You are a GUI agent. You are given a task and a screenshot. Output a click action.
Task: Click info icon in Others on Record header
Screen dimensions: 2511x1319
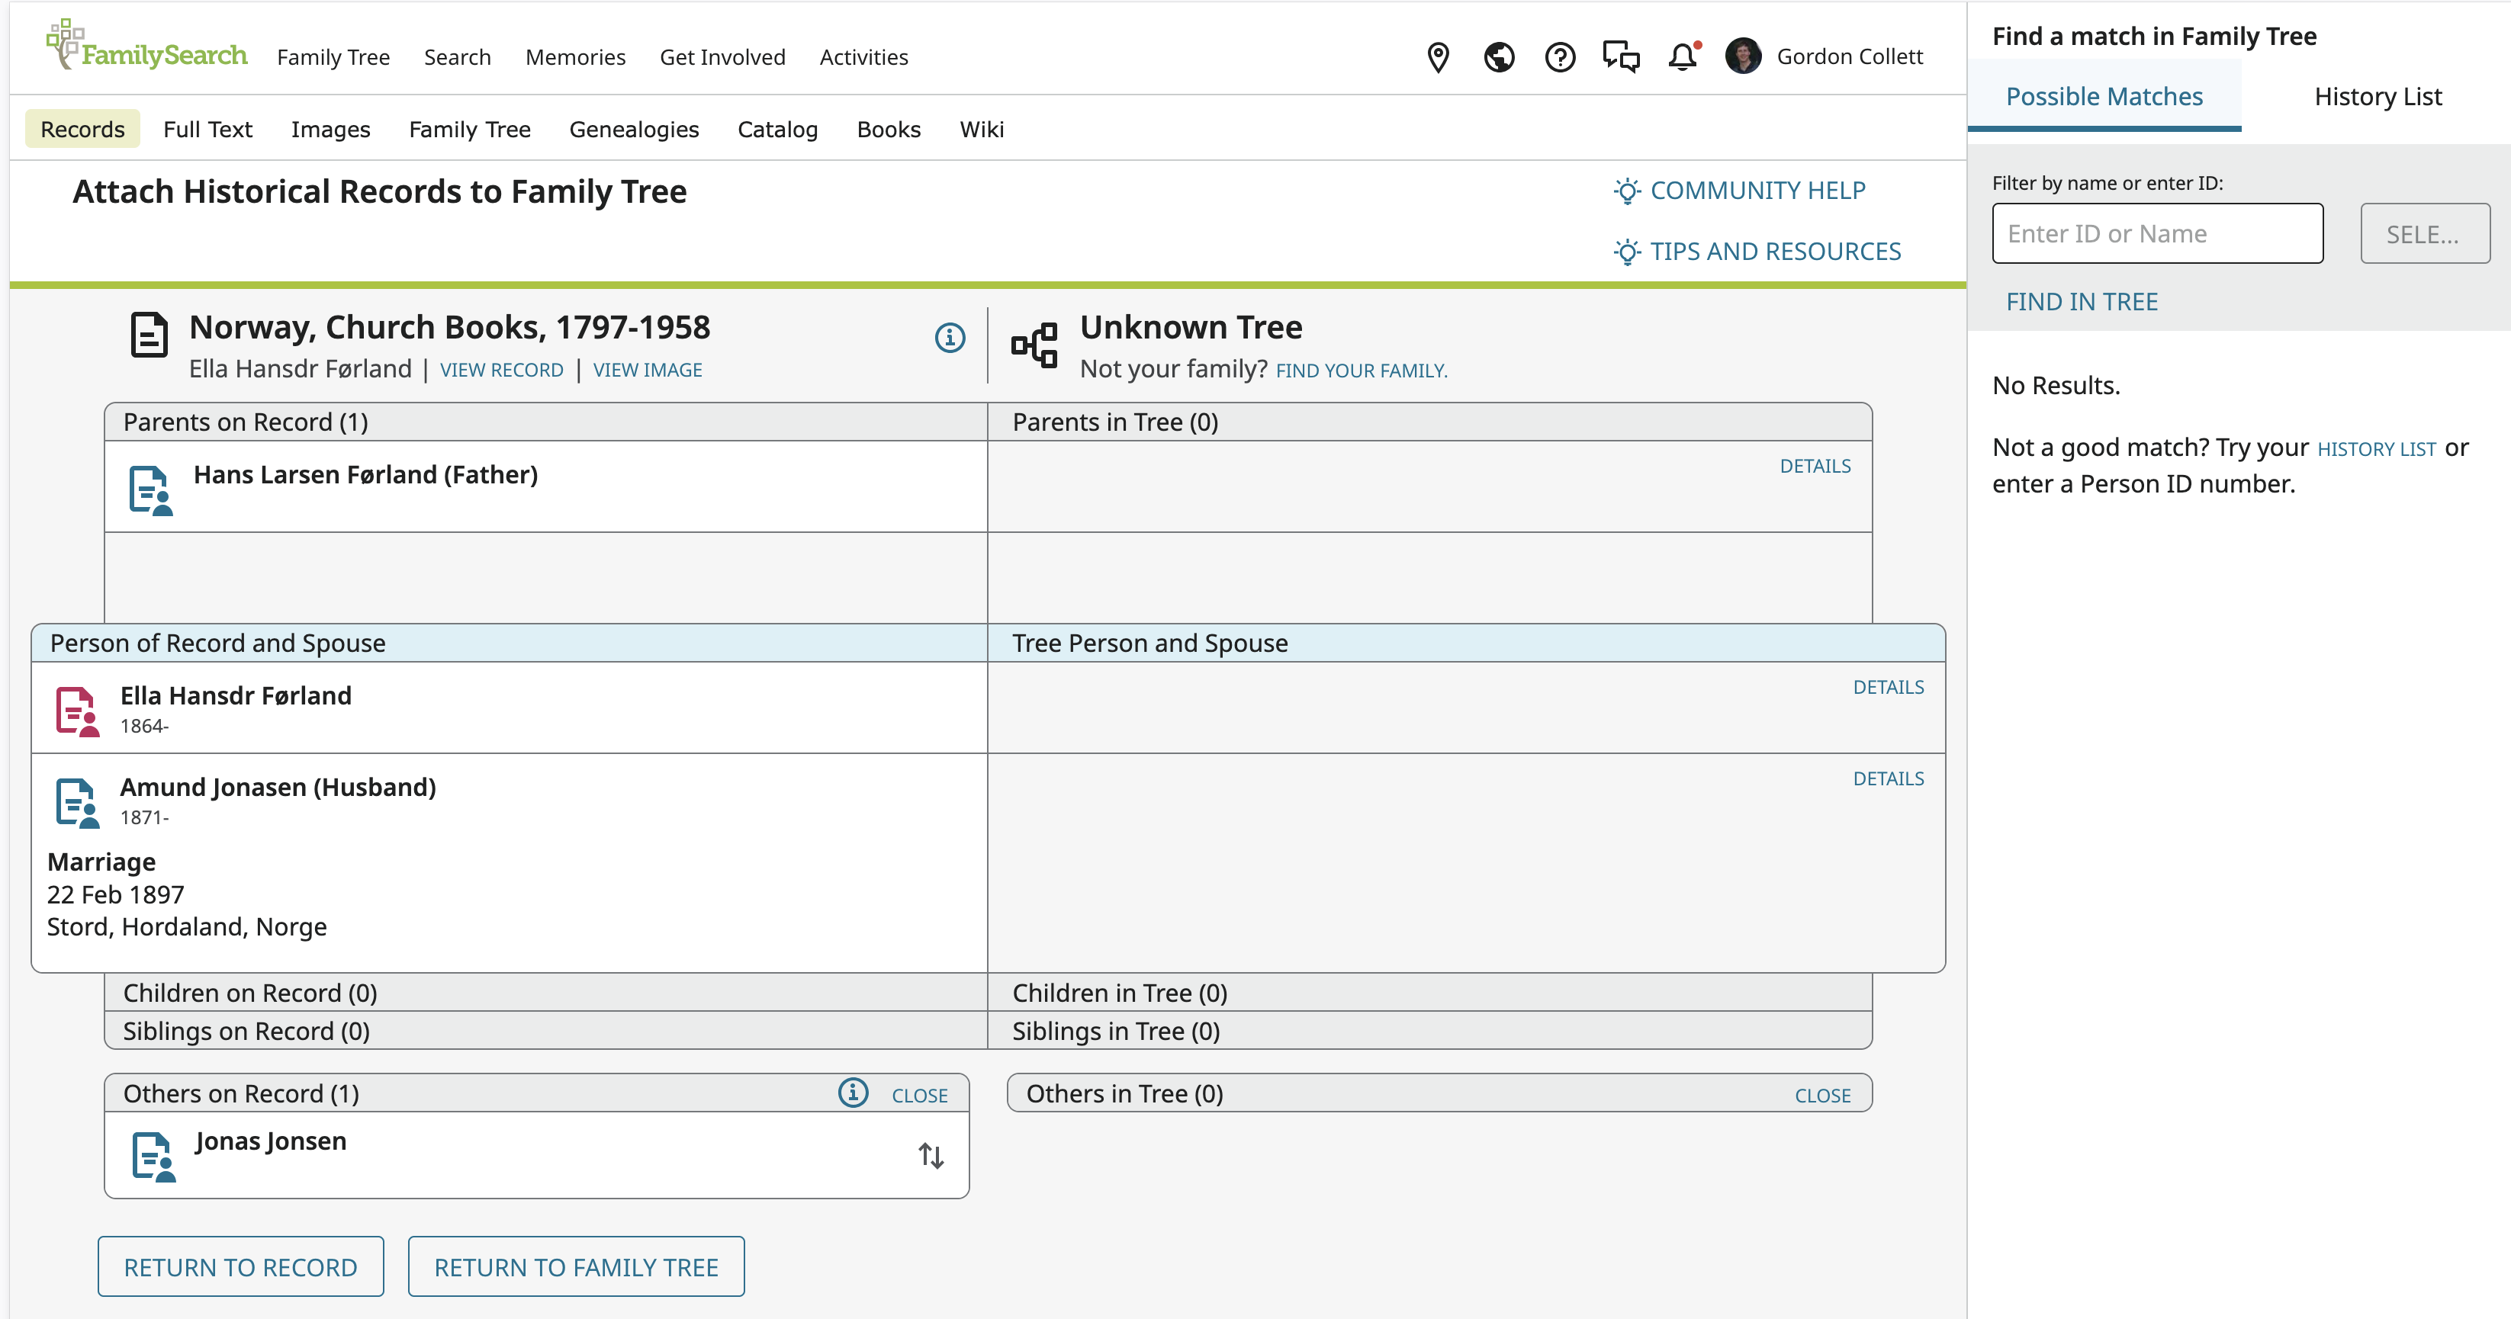(853, 1093)
